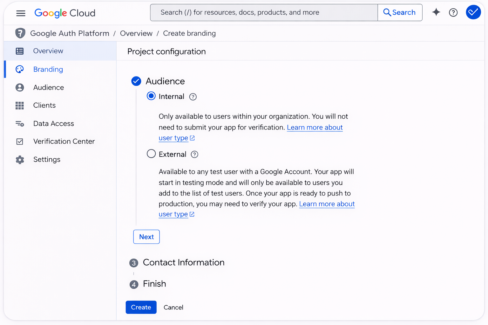Click the Google Cloud logo
This screenshot has width=488, height=325.
tap(65, 13)
